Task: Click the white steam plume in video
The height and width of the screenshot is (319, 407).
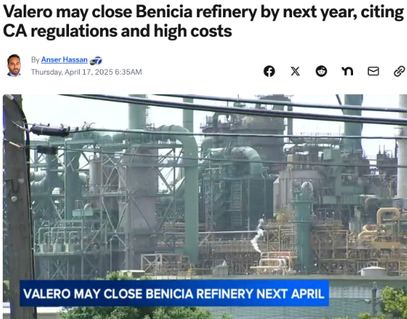Action: click(257, 235)
